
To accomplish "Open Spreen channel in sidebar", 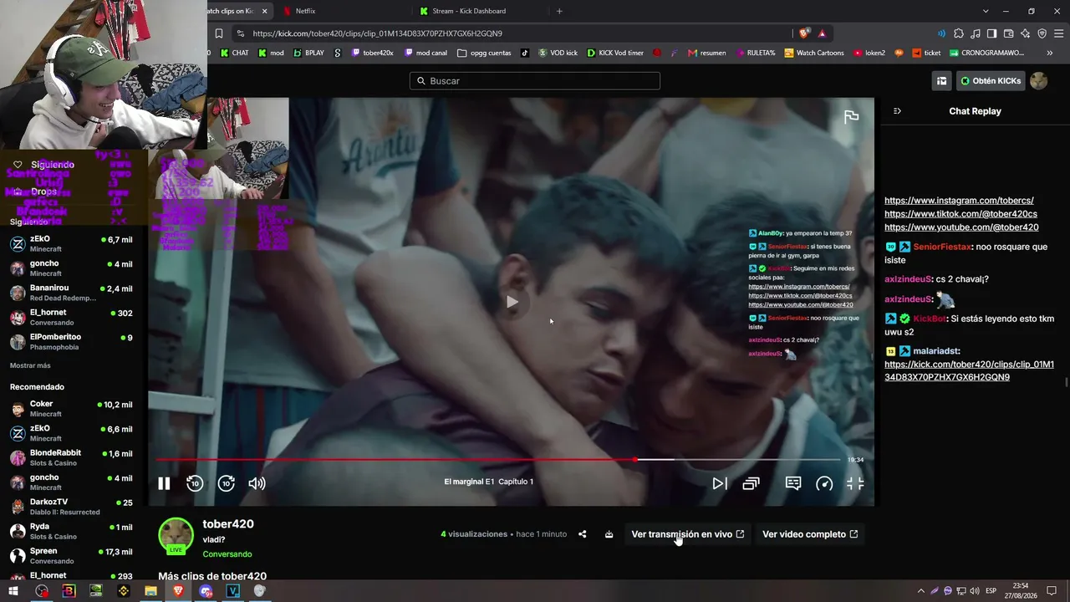I will tap(71, 556).
